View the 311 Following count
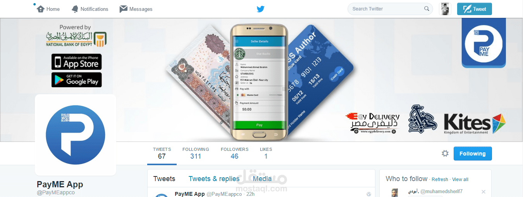The image size is (523, 197). (196, 153)
